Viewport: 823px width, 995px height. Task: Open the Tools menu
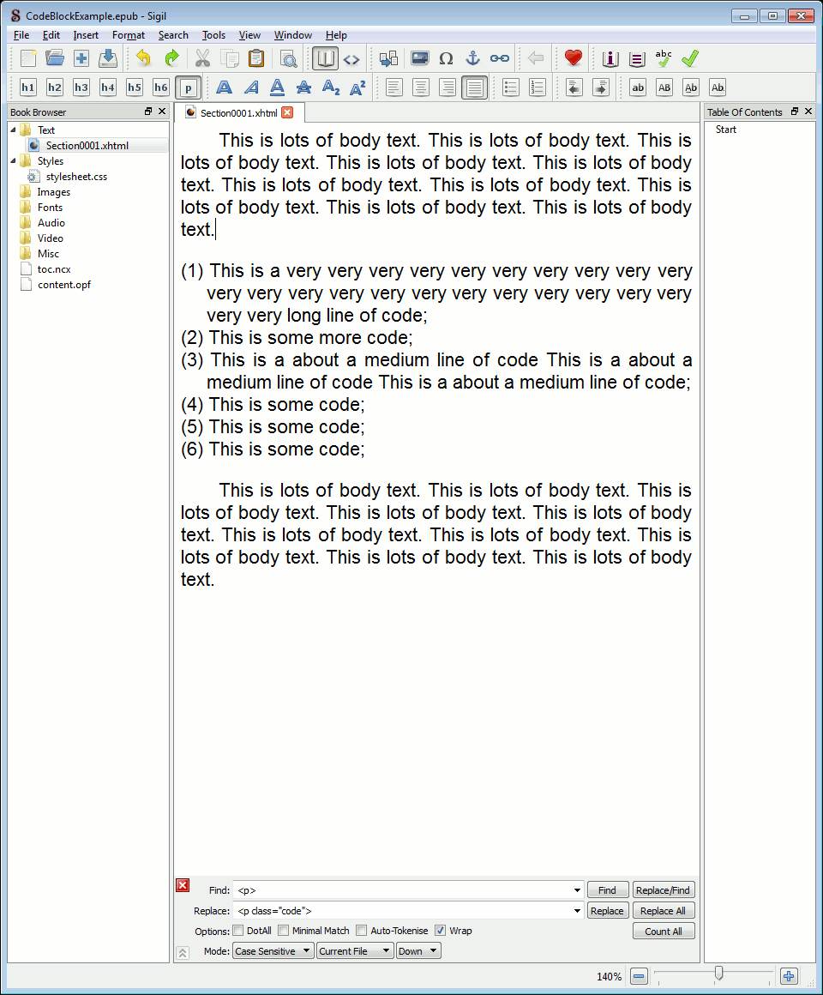[213, 35]
